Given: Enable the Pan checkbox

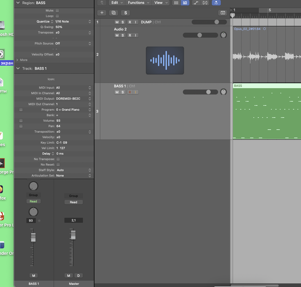Looking at the screenshot, I should click(21, 126).
